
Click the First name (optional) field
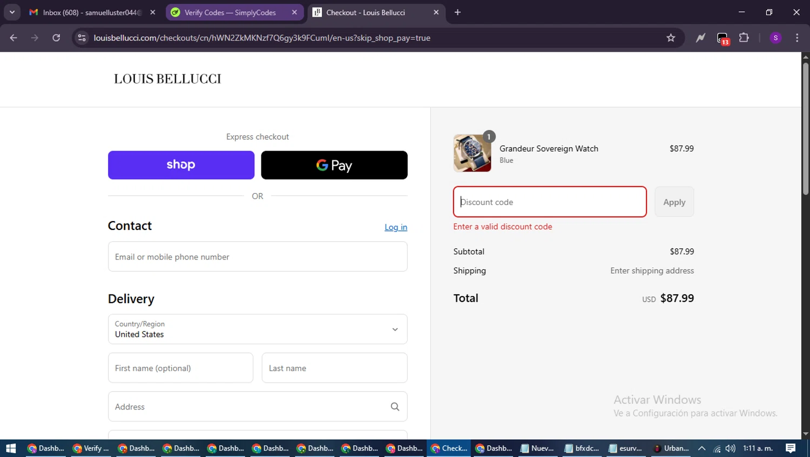[180, 368]
